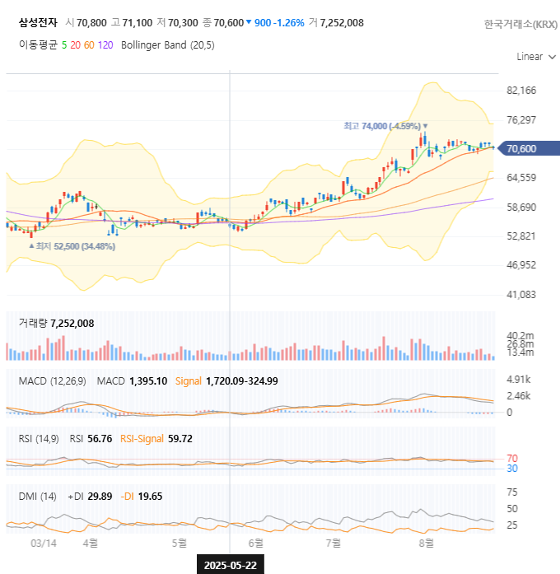Click the 2025-05-22 date label

(231, 565)
